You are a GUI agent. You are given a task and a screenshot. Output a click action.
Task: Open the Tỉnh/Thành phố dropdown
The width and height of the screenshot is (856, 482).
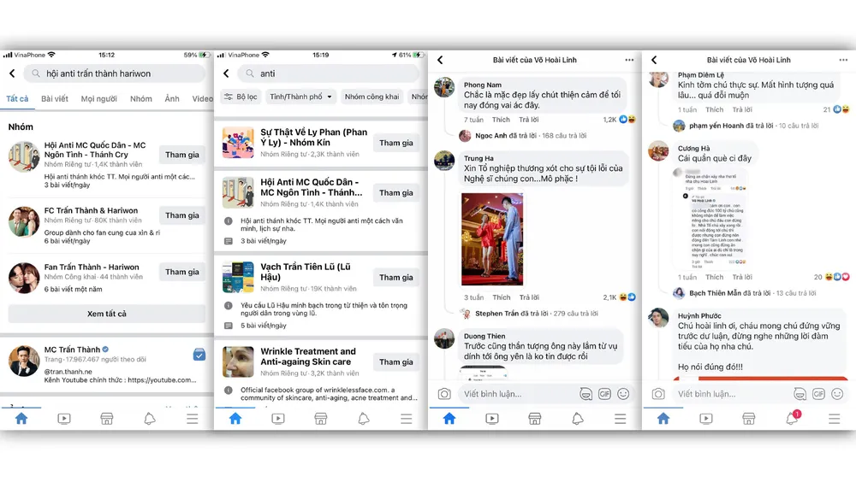[301, 97]
